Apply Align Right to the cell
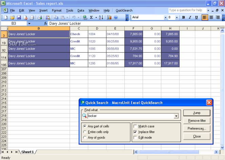 (x=218, y=18)
